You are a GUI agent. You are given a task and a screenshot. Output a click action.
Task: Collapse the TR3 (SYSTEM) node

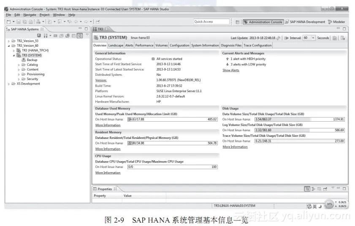point(14,55)
